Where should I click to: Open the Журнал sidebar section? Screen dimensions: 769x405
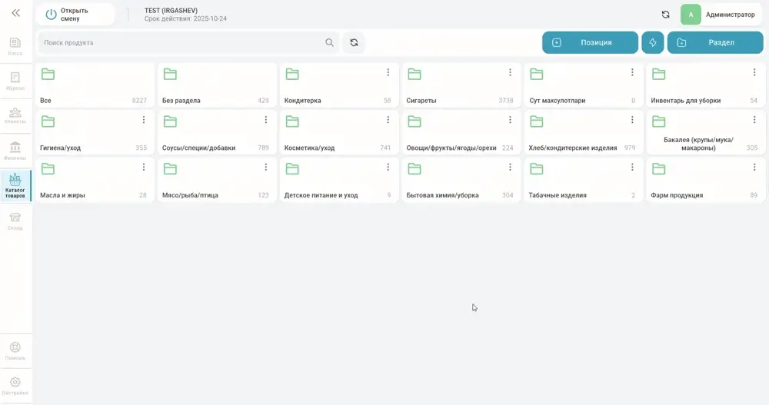15,81
